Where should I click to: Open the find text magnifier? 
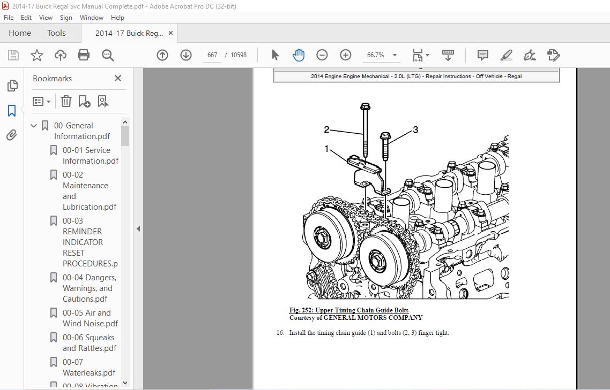(x=108, y=55)
